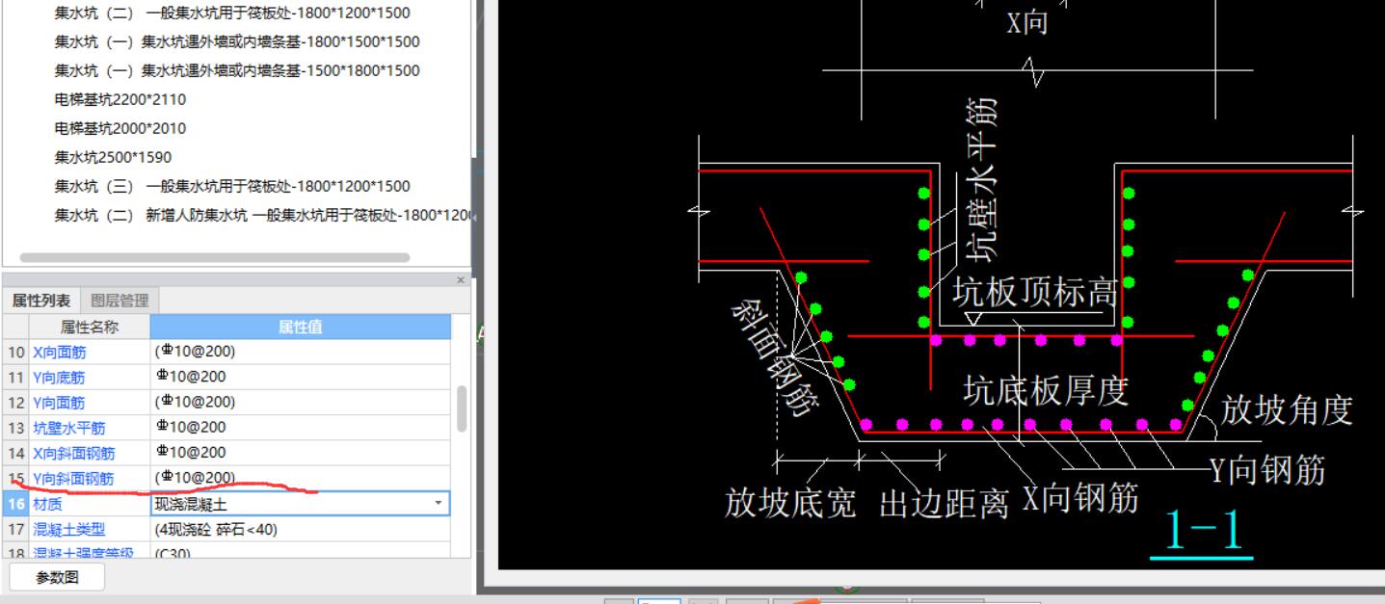Switch to the 图层管理 tab
Viewport: 1385px width, 604px height.
tap(119, 301)
